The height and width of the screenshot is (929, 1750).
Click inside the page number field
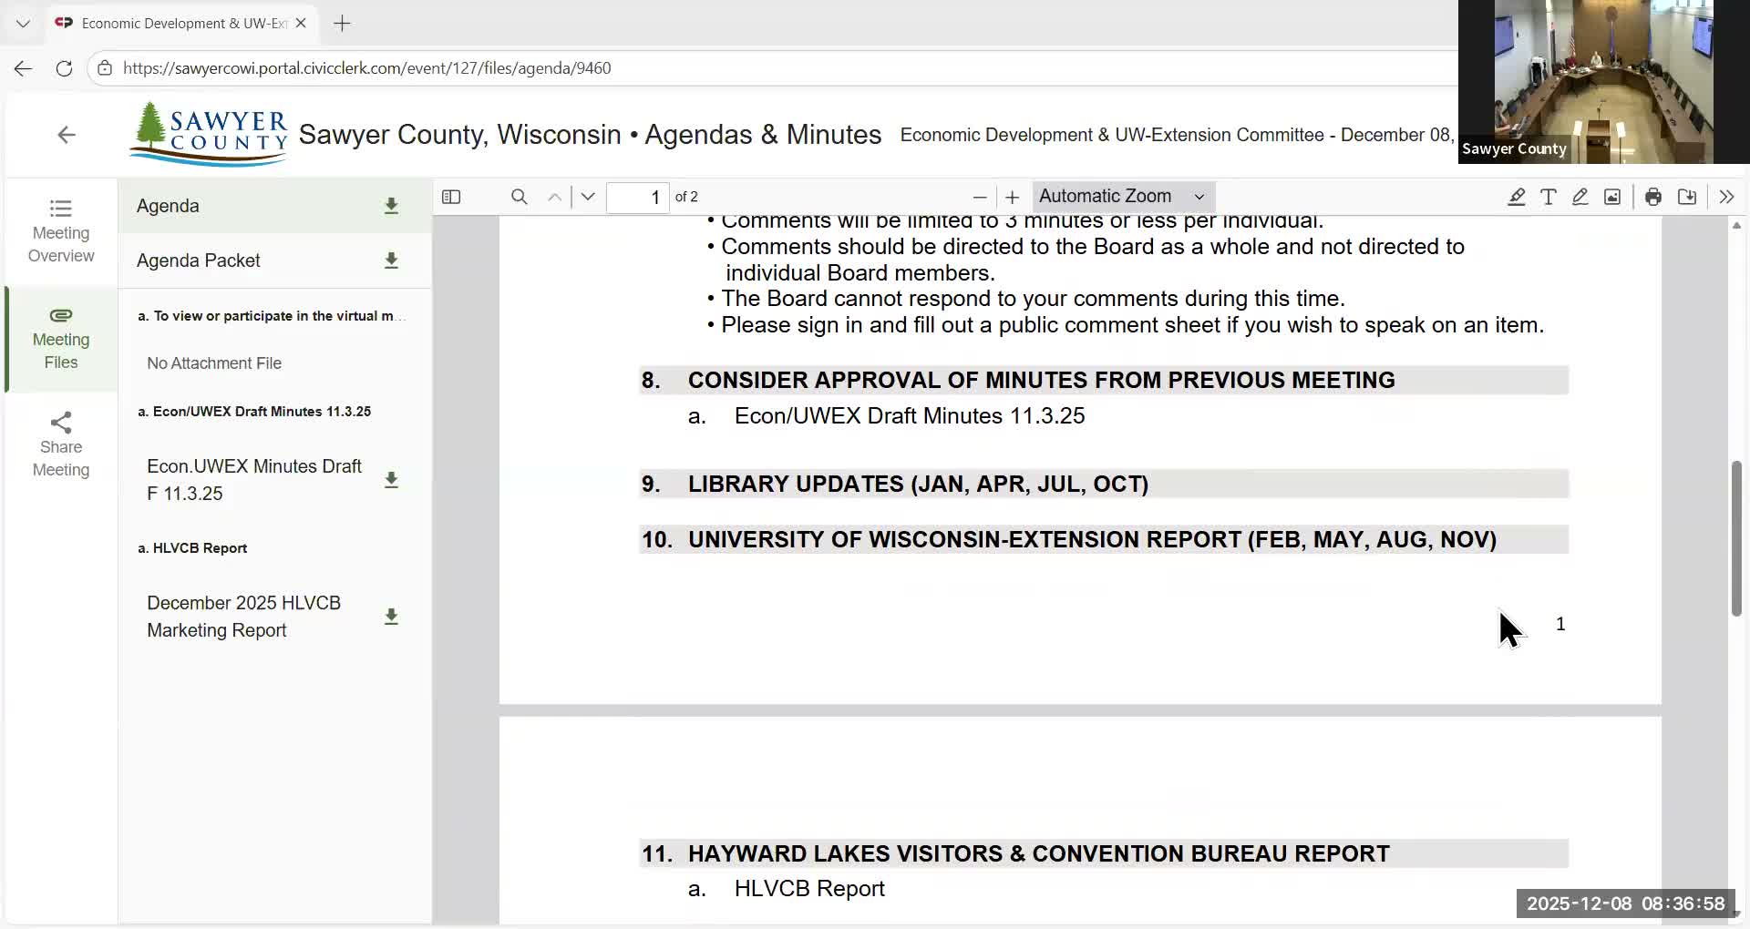[638, 197]
